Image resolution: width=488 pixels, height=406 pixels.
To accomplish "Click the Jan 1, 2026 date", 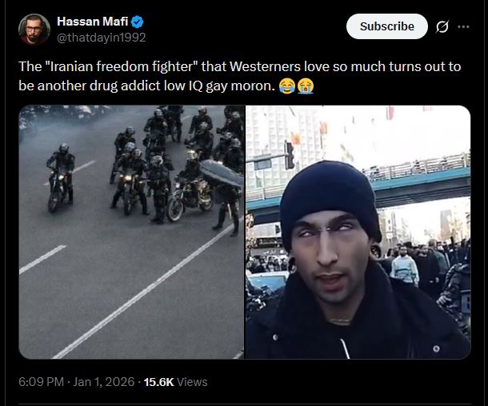I will point(104,382).
